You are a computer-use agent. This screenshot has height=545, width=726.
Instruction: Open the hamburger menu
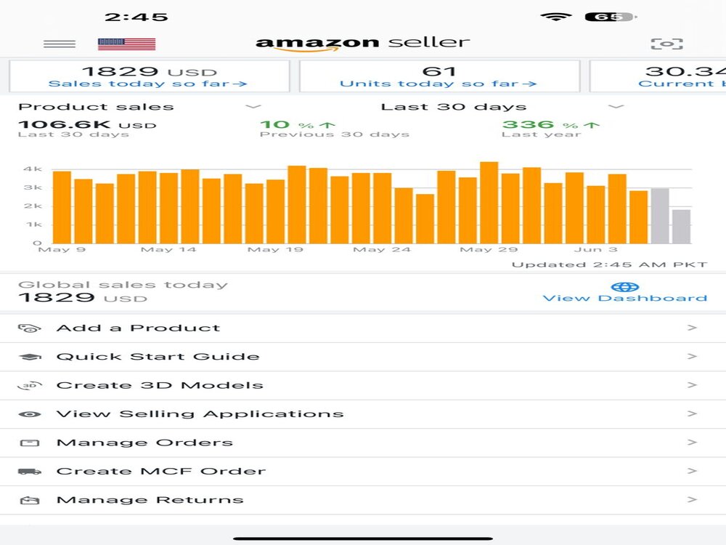pyautogui.click(x=60, y=44)
